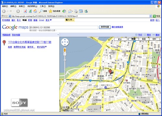This screenshot has width=162, height=116.
Task: Click the vertical zoom slider track
Action: coord(65,67)
